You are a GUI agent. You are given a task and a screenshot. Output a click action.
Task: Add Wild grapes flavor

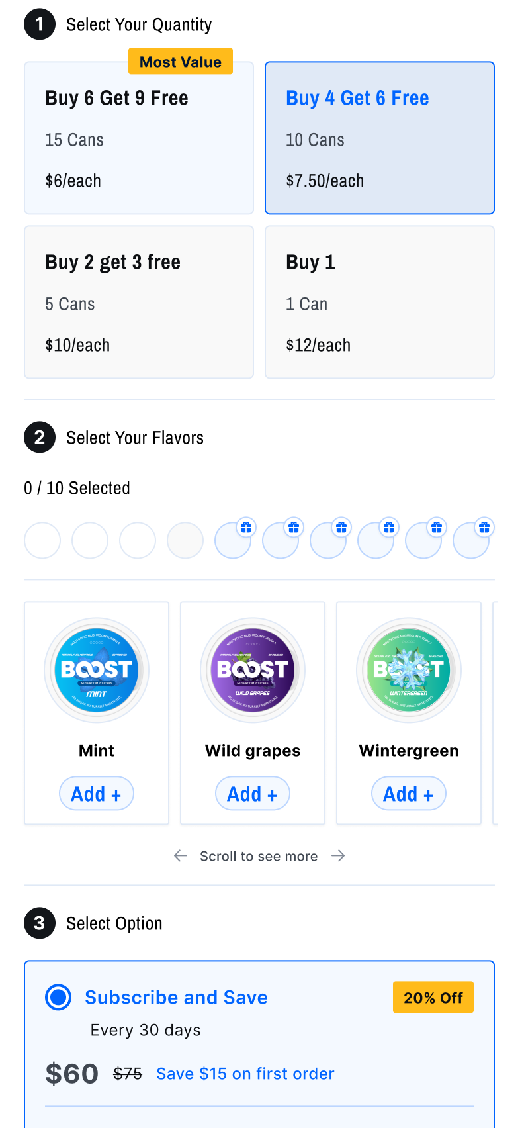point(253,794)
